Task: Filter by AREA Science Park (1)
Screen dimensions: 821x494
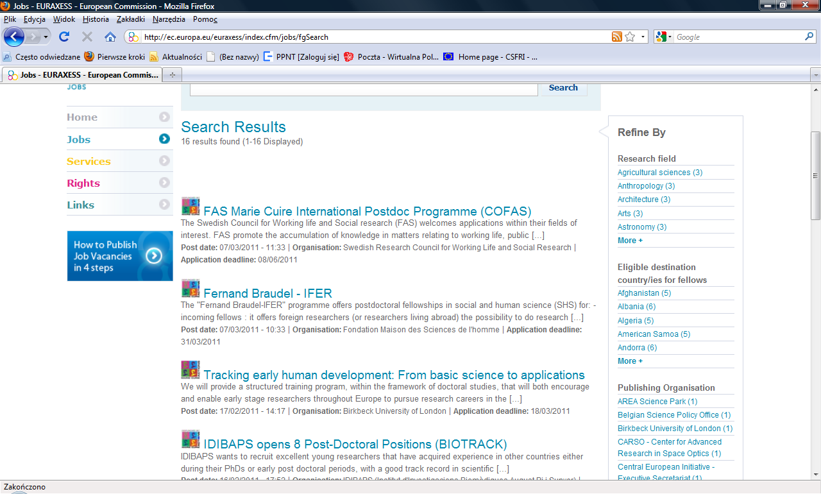Action: pyautogui.click(x=657, y=402)
